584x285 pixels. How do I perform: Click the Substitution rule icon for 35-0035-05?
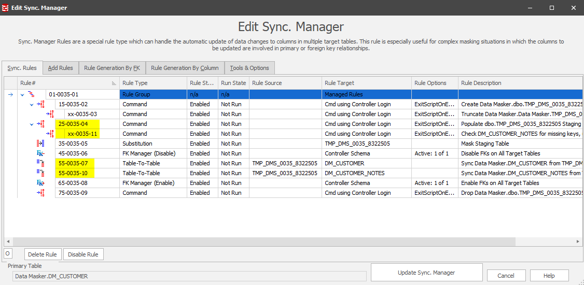coord(41,144)
